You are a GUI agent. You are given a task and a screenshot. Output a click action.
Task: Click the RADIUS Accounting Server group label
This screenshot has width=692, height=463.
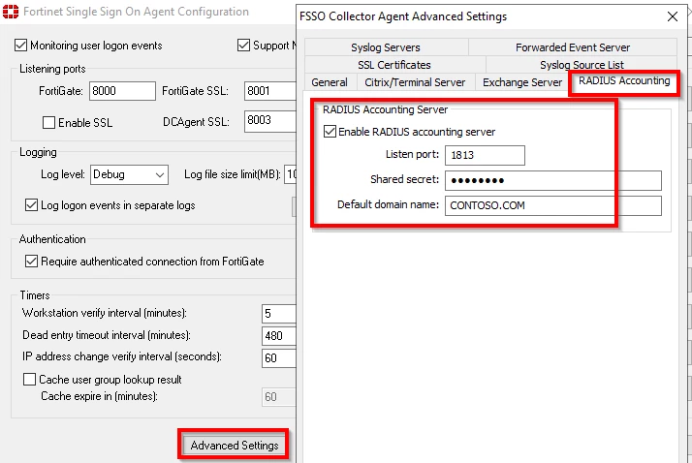(385, 109)
